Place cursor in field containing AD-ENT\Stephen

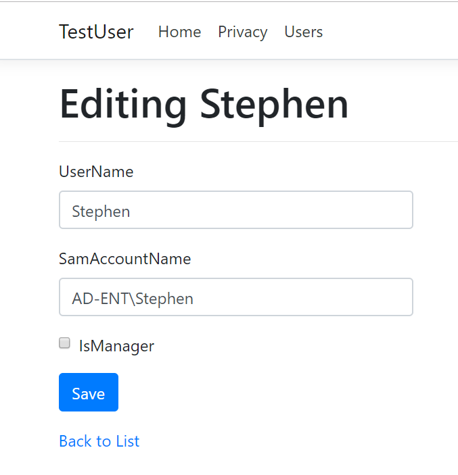[x=236, y=297]
